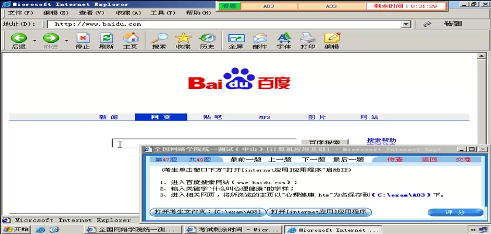This screenshot has height=234, width=491.
Task: Go to homepage with 主页 icon
Action: click(x=130, y=41)
